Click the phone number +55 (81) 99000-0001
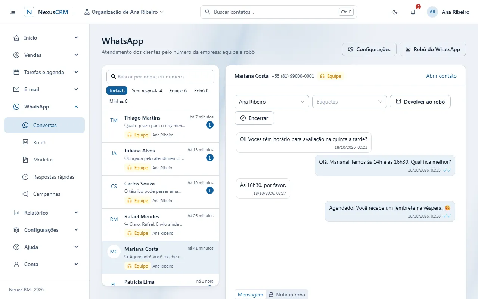 [293, 76]
